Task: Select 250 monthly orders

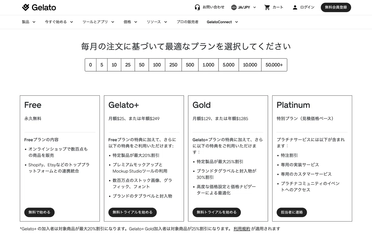Action: coord(173,65)
